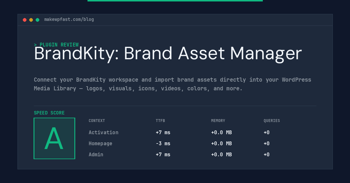Click the red window dot
Screen dimensions: 350x183
point(24,20)
